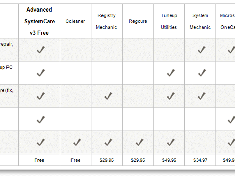This screenshot has width=235, height=176.
Task: Click Tuneup Utilities checkmark in "re (fix," row
Action: tap(171, 96)
